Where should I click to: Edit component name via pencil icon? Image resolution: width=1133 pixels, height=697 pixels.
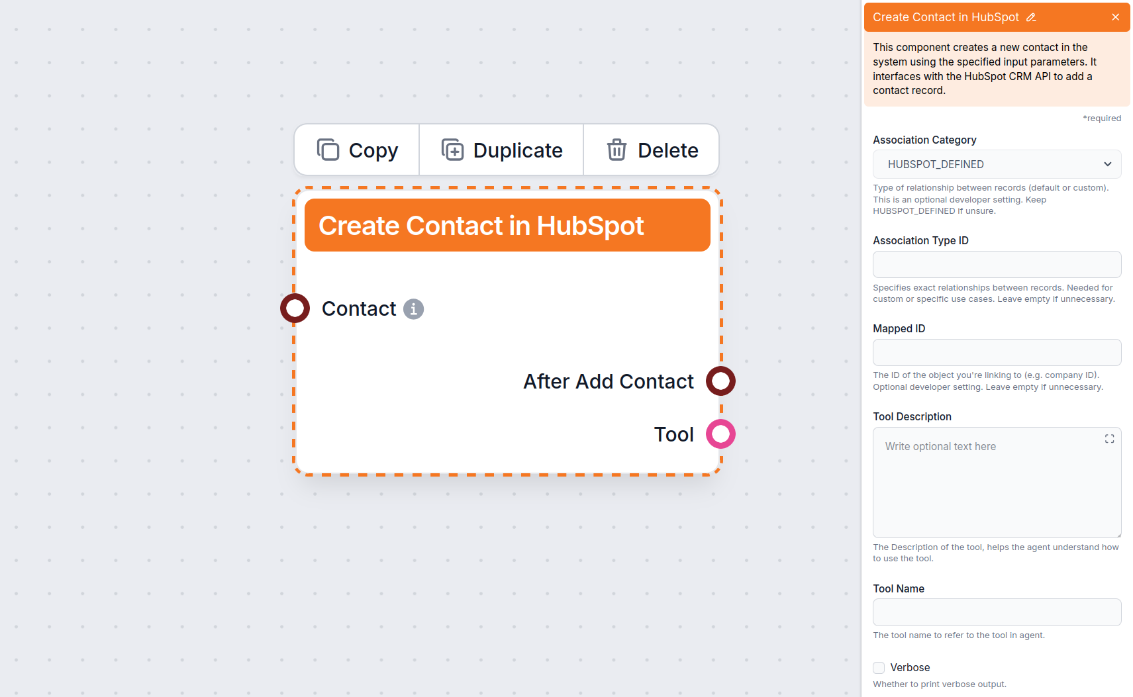click(x=1031, y=17)
